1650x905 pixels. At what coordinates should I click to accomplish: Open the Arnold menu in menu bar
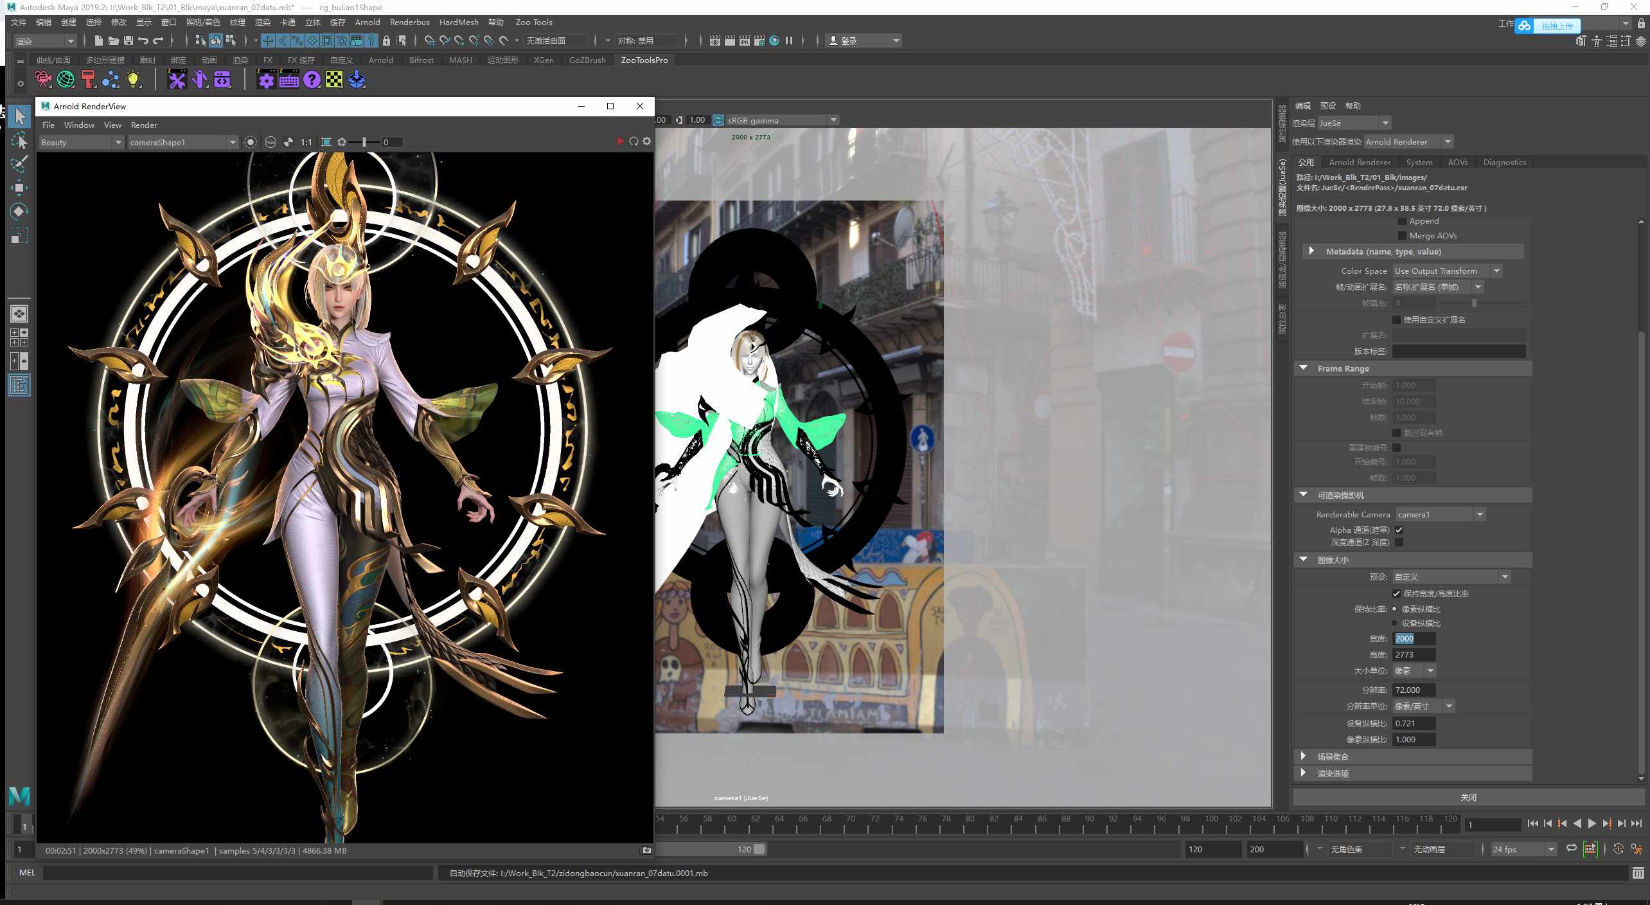click(368, 22)
